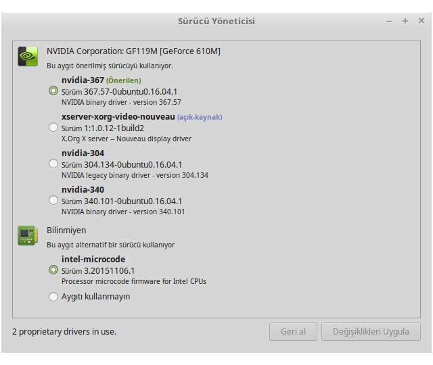
Task: Click 'Bu aygıt önerilmiş sürücüyü kullanıyor.' text
Action: pyautogui.click(x=110, y=66)
